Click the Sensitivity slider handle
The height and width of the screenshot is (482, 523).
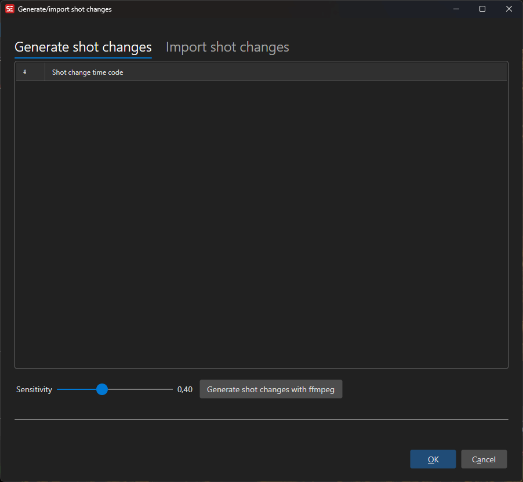click(102, 389)
